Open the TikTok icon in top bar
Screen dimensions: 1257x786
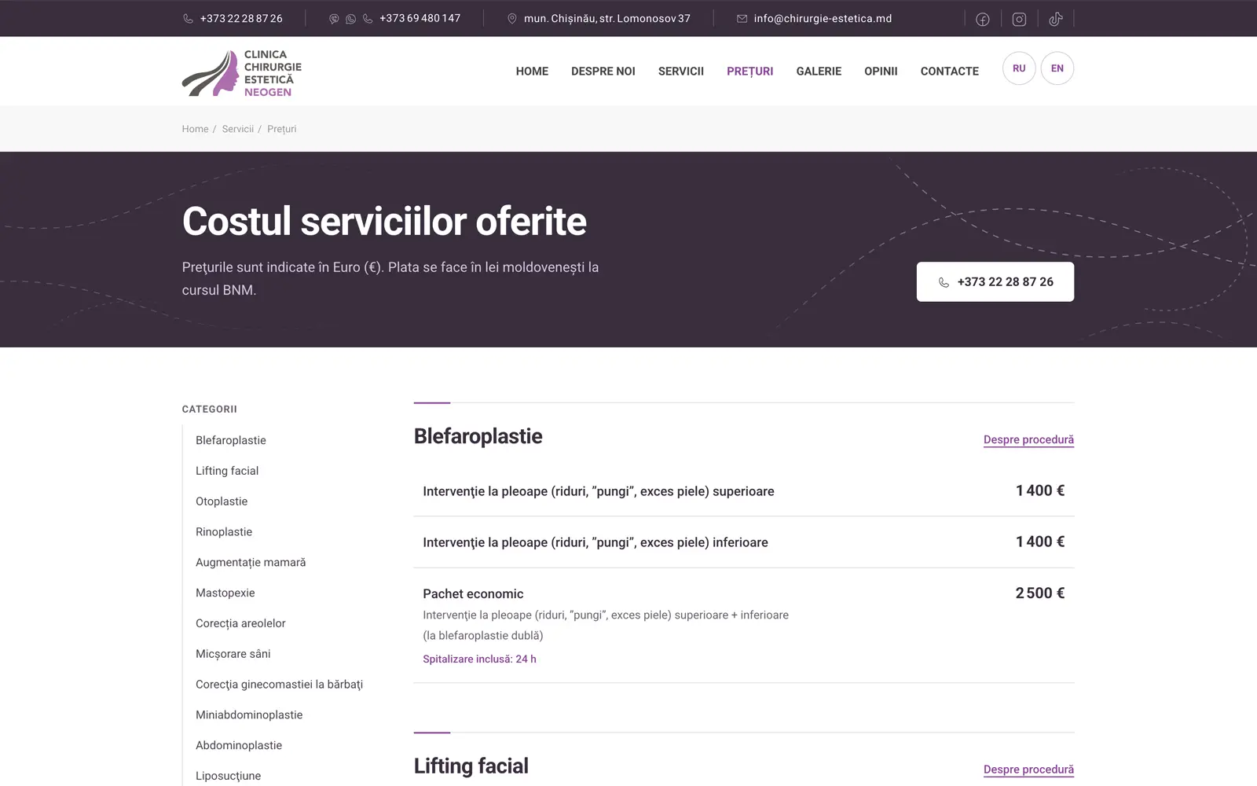click(1056, 19)
